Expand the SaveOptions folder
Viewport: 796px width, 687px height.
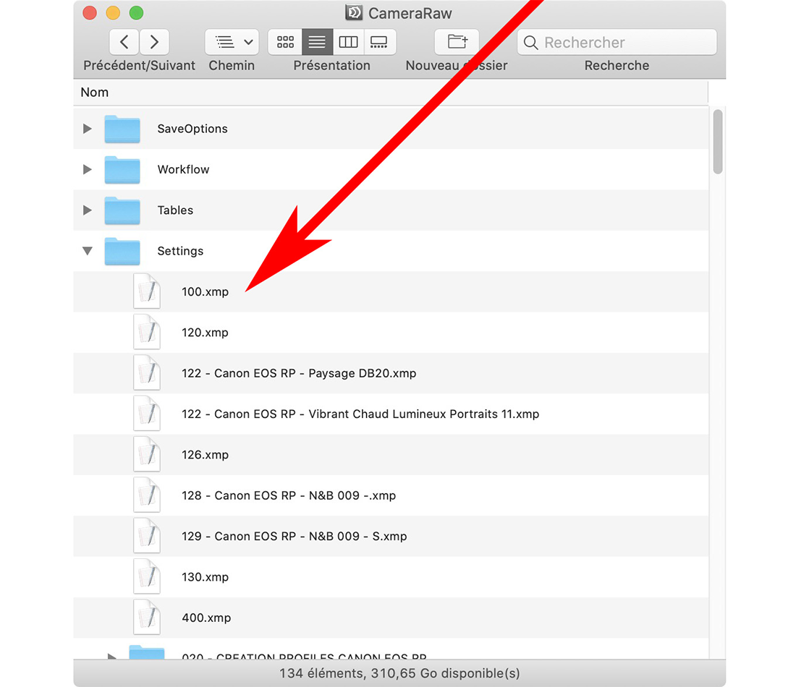coord(88,129)
